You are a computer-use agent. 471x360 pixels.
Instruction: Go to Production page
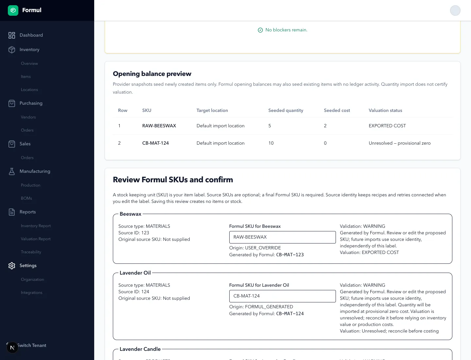(x=31, y=185)
